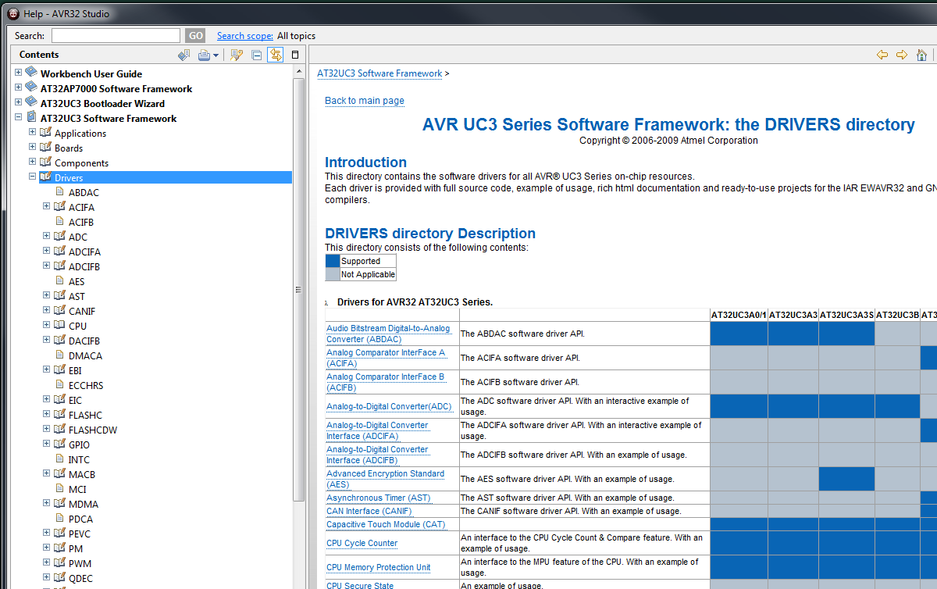
Task: Expand the FLASHC tree node
Action: click(x=46, y=414)
